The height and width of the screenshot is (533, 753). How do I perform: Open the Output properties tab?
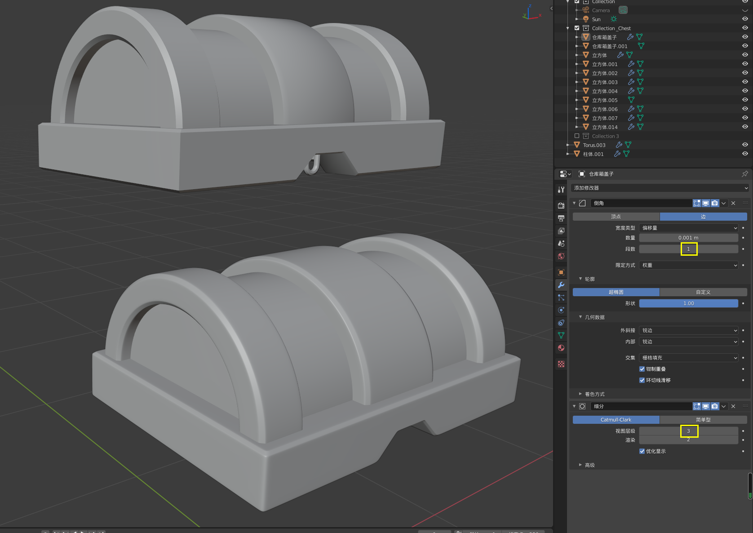[561, 218]
